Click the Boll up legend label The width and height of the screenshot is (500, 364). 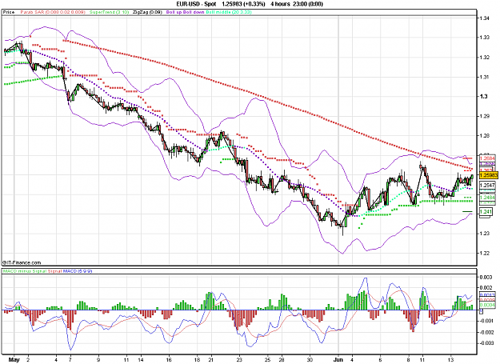(x=174, y=12)
